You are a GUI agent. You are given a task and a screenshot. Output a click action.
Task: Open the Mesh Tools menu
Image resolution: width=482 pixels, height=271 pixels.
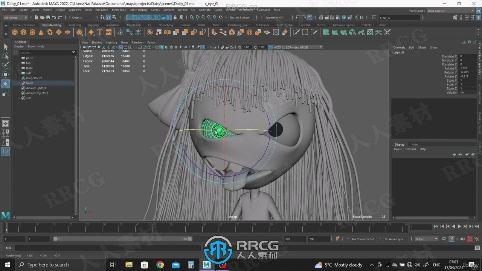click(x=119, y=10)
